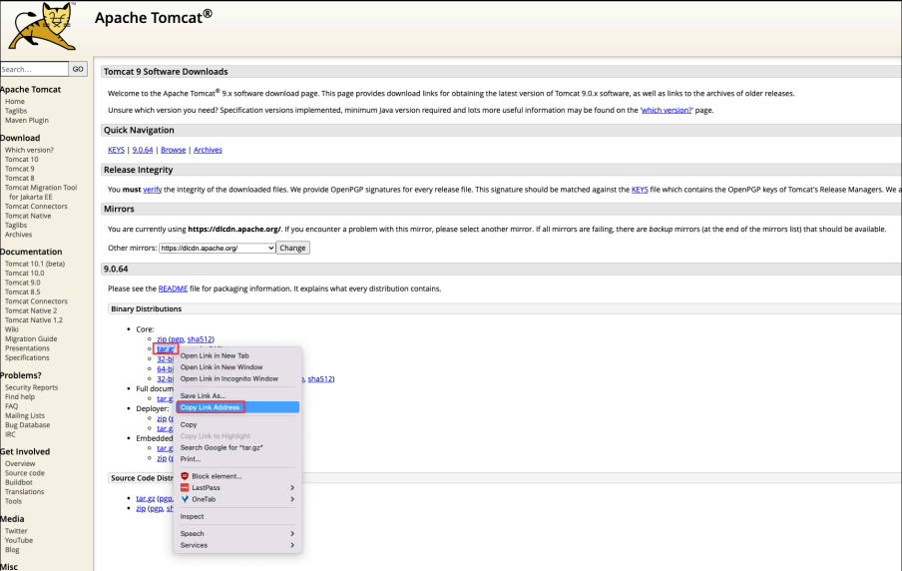Click the GO search button
Viewport: 902px width, 571px height.
78,69
